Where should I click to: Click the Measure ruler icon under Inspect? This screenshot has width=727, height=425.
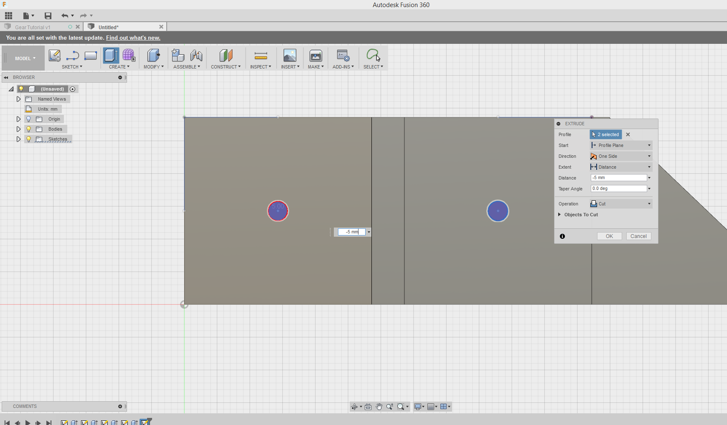(x=261, y=56)
